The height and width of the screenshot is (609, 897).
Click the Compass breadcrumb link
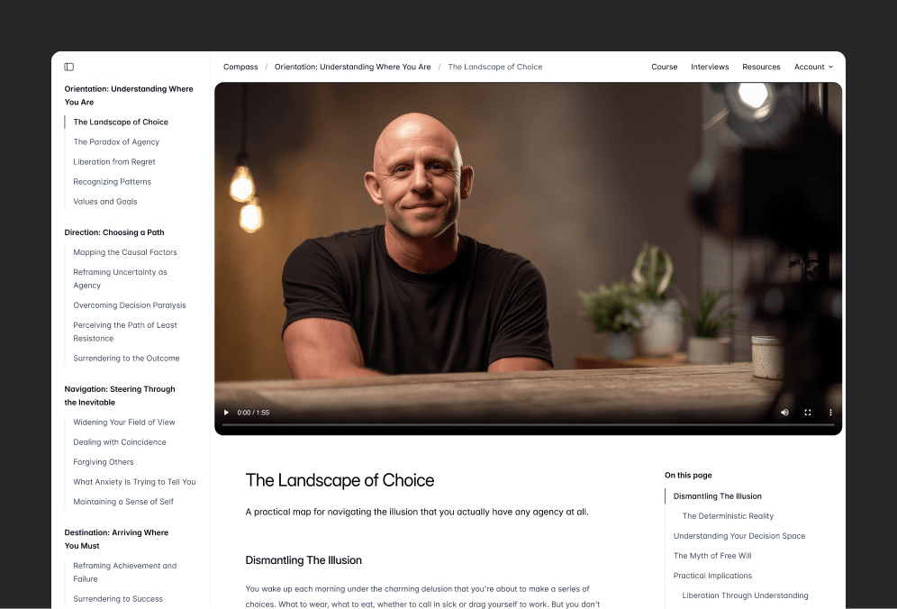point(240,67)
